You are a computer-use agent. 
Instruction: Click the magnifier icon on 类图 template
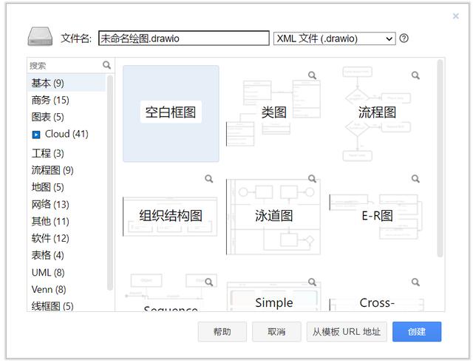[313, 75]
